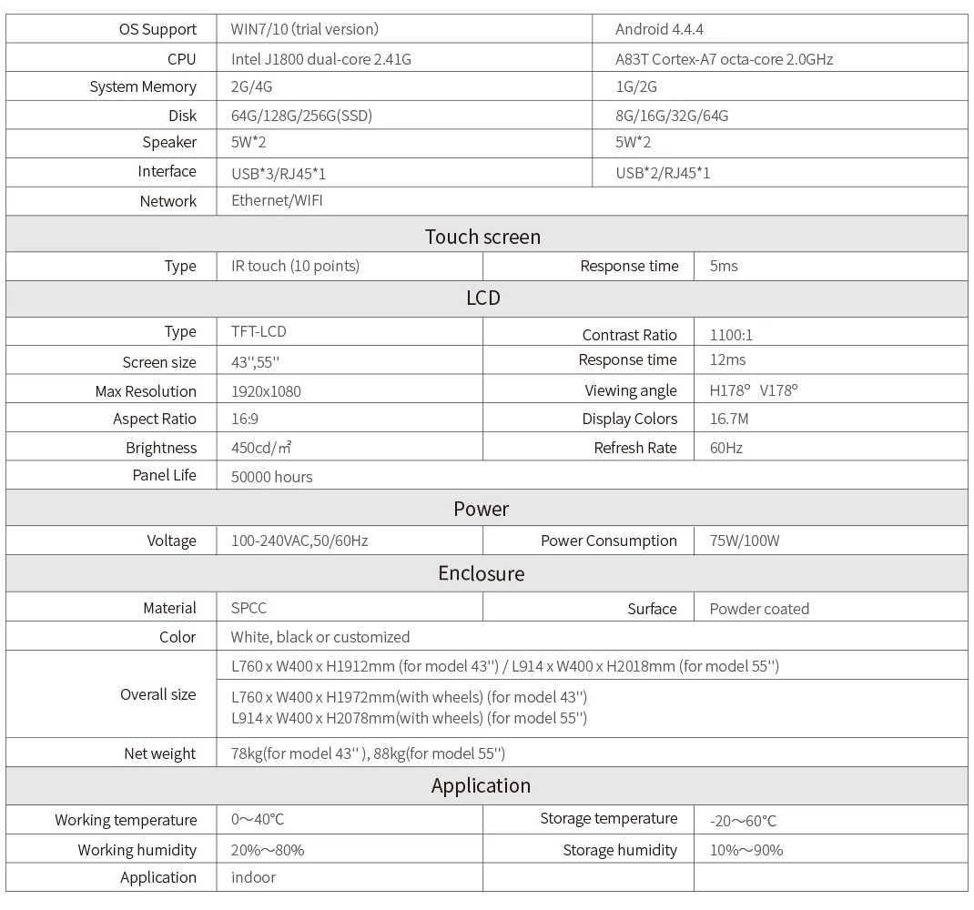
Task: Click the White, black or customized color value
Action: pyautogui.click(x=320, y=637)
